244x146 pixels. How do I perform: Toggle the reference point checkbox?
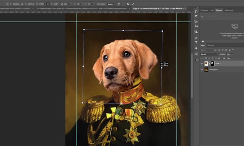pos(4,4)
